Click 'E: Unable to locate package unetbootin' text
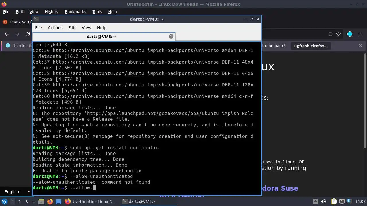 (x=87, y=171)
